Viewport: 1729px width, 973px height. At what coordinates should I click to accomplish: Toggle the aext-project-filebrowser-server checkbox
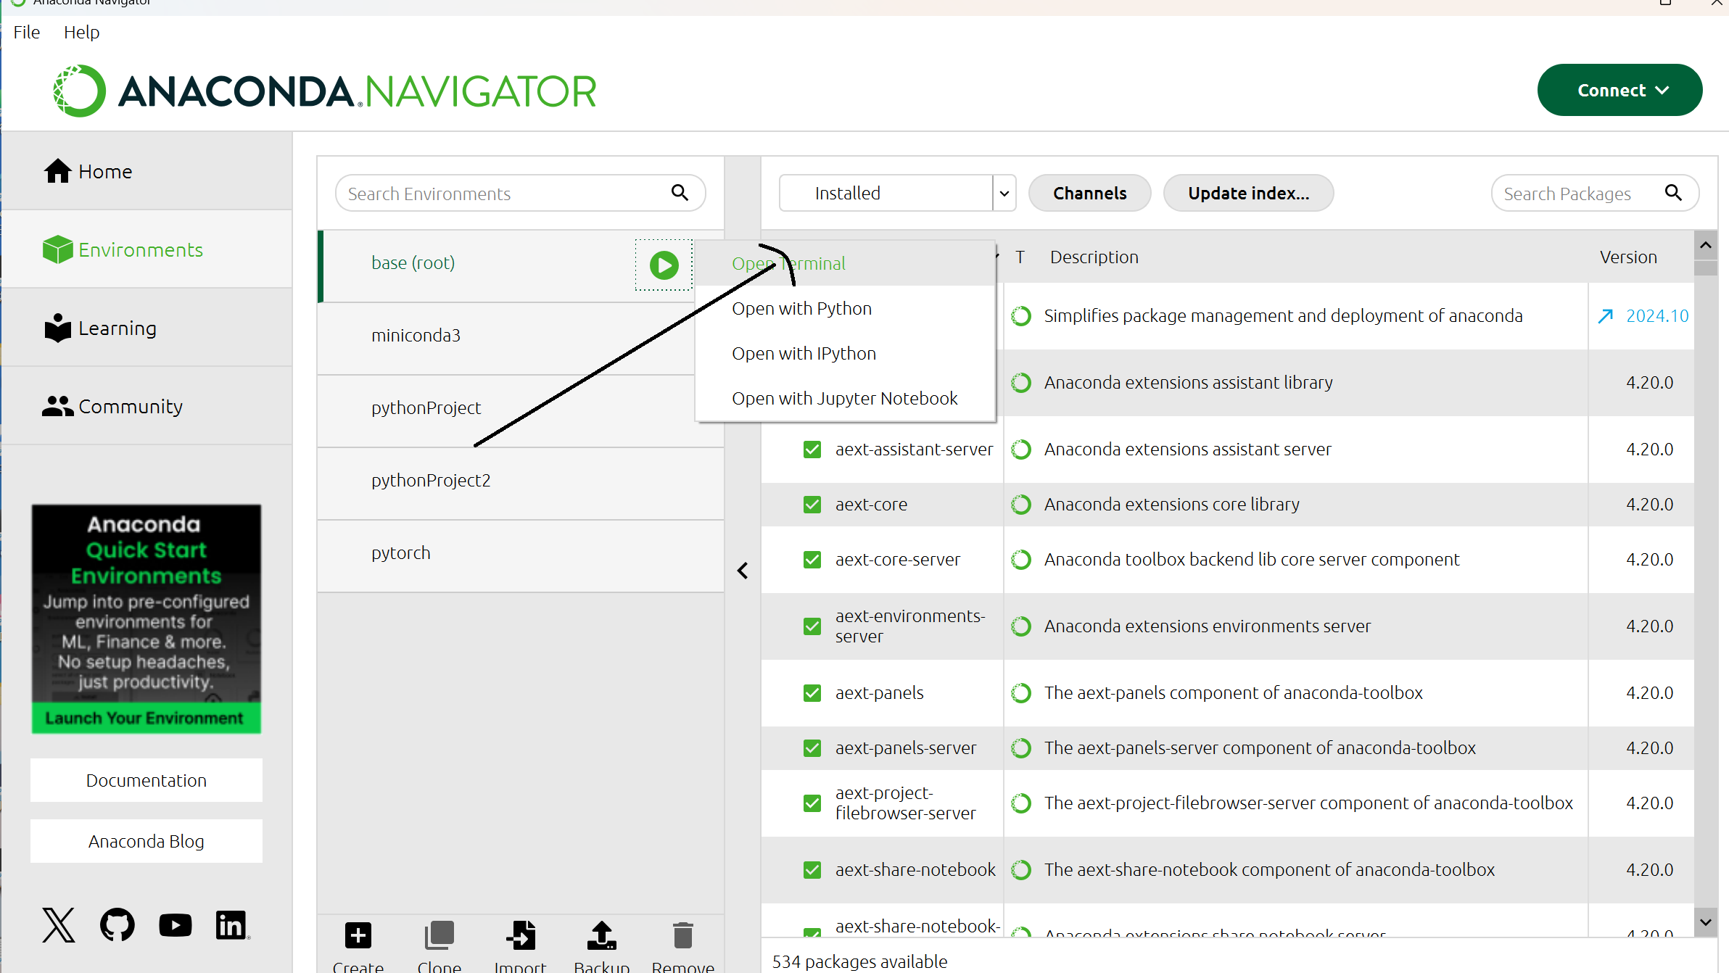click(812, 803)
